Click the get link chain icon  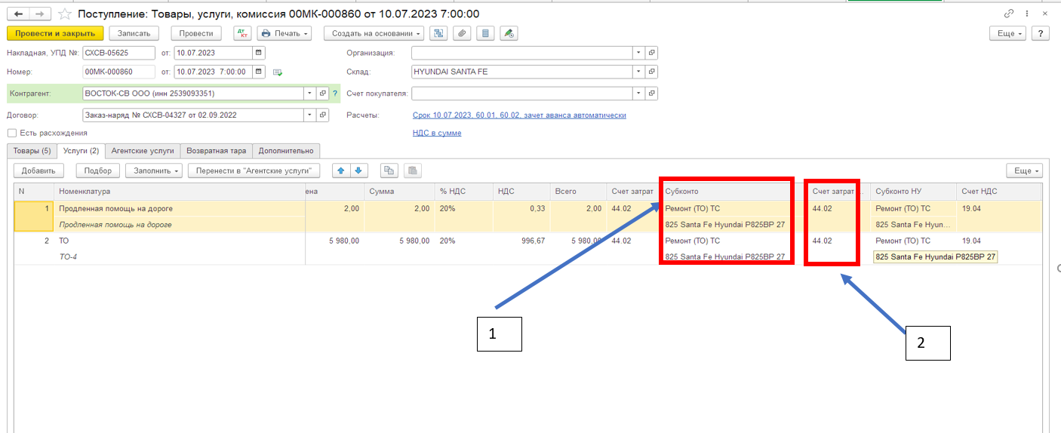1009,14
